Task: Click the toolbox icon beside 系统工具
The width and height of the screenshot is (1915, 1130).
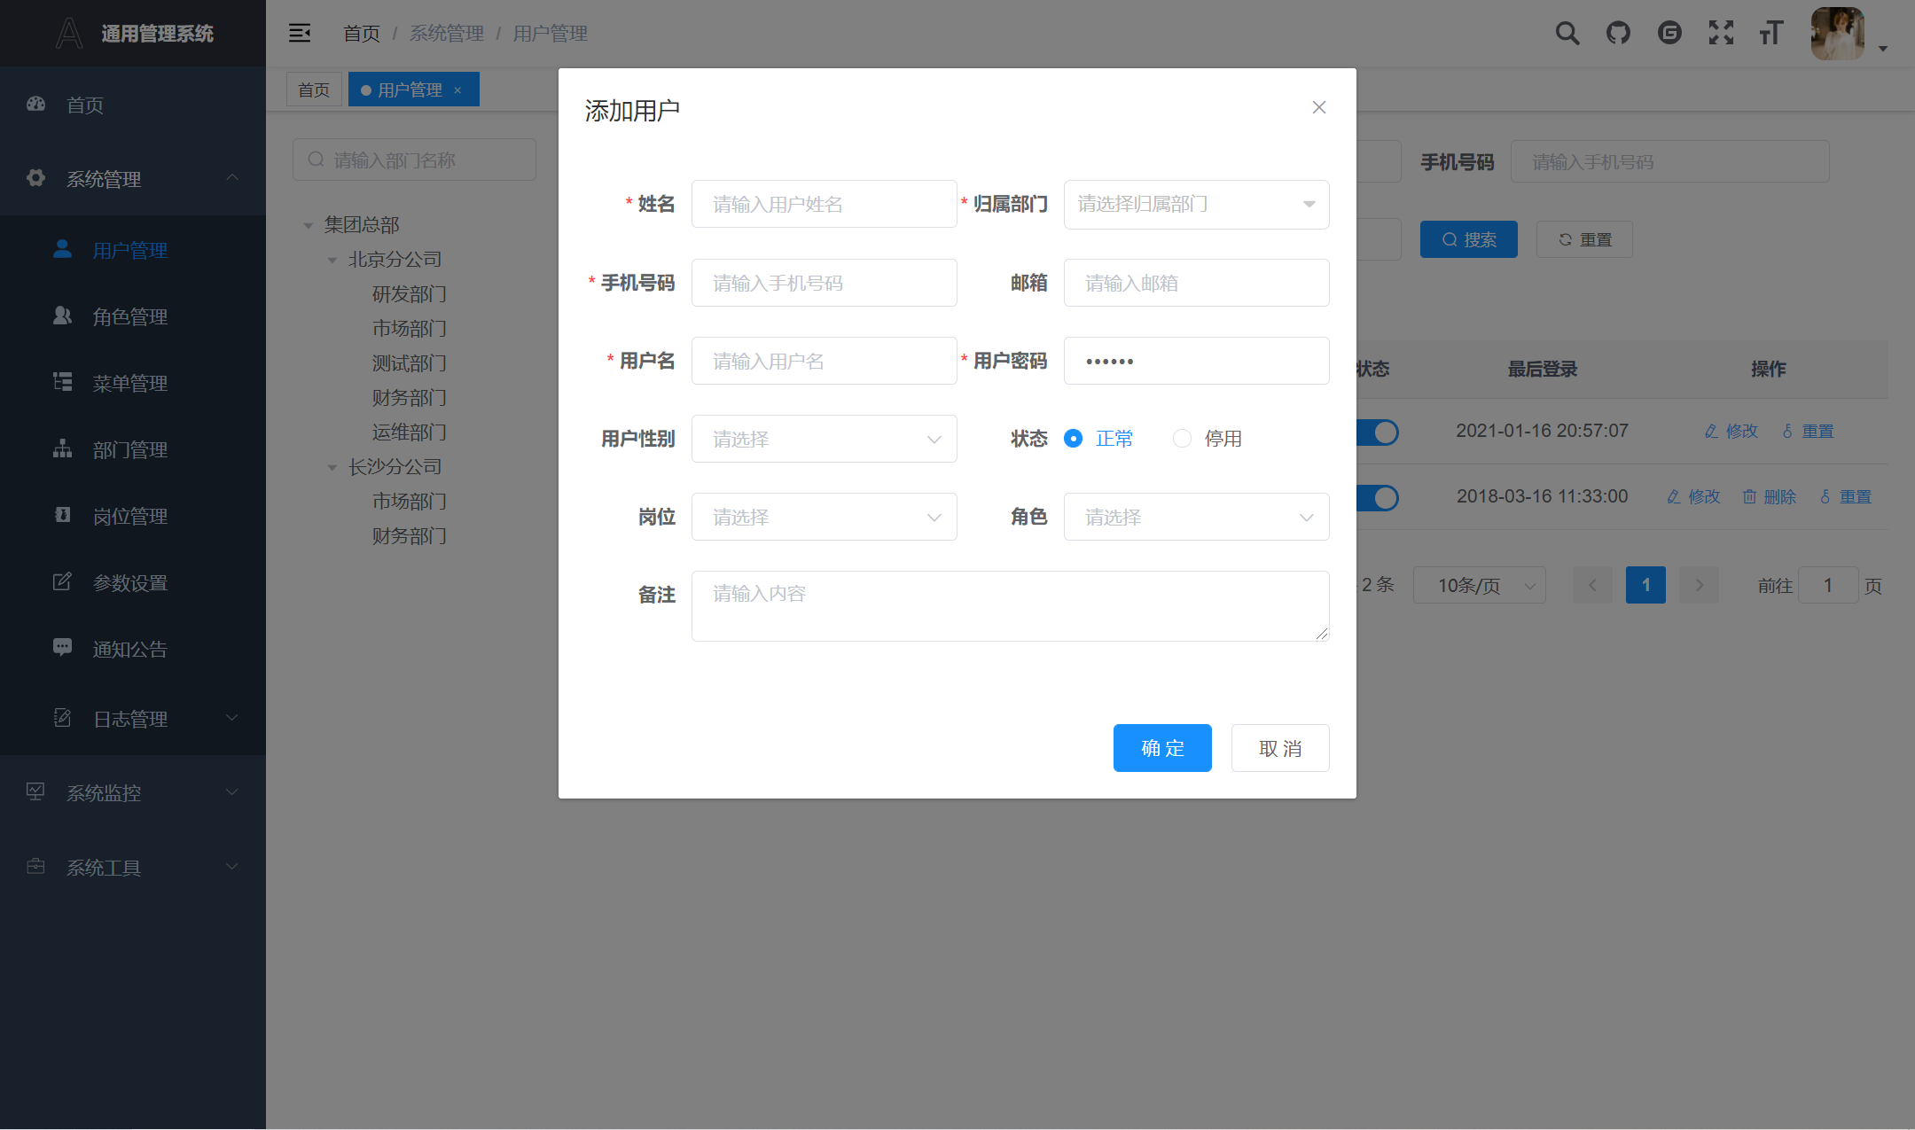Action: (35, 866)
